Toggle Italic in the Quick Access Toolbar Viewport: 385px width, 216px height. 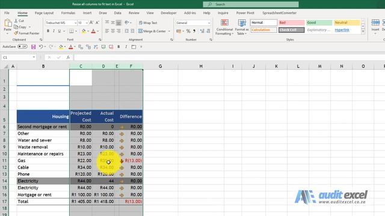[126, 47]
